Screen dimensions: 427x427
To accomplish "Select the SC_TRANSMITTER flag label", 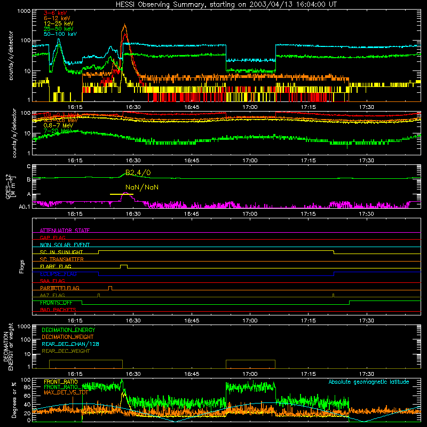I will pyautogui.click(x=62, y=259).
